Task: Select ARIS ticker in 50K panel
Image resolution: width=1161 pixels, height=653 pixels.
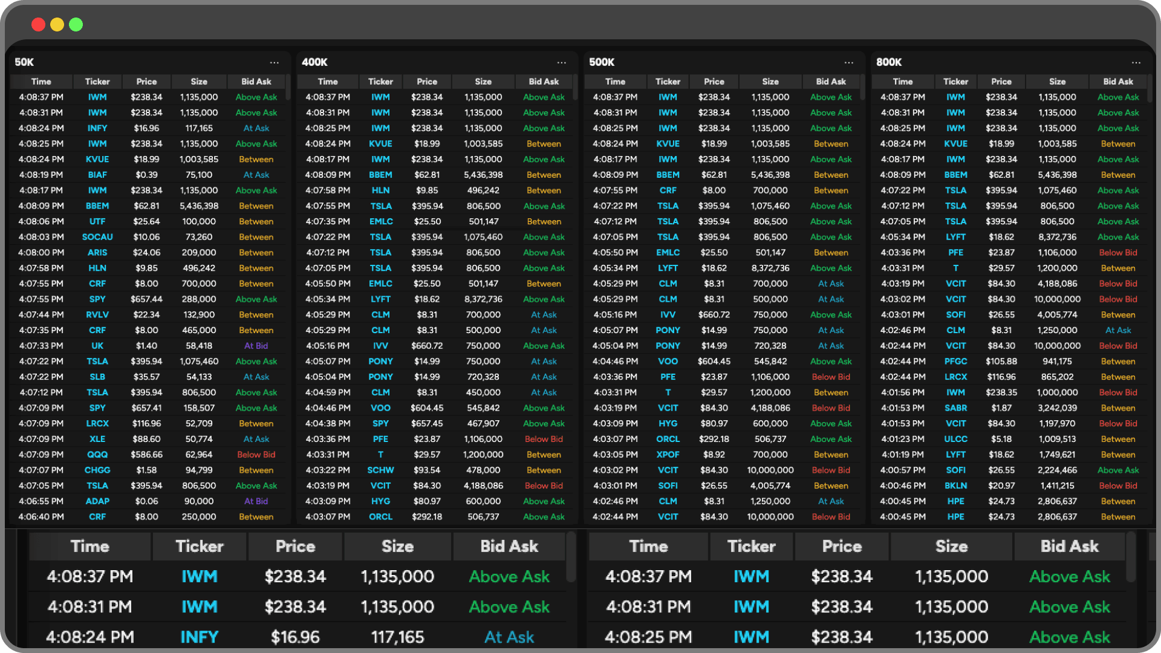Action: (97, 253)
